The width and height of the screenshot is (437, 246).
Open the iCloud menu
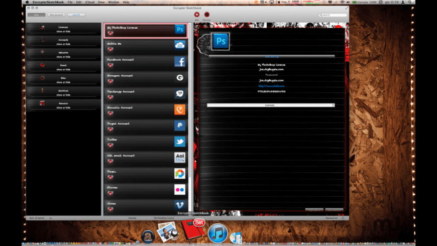point(90,2)
